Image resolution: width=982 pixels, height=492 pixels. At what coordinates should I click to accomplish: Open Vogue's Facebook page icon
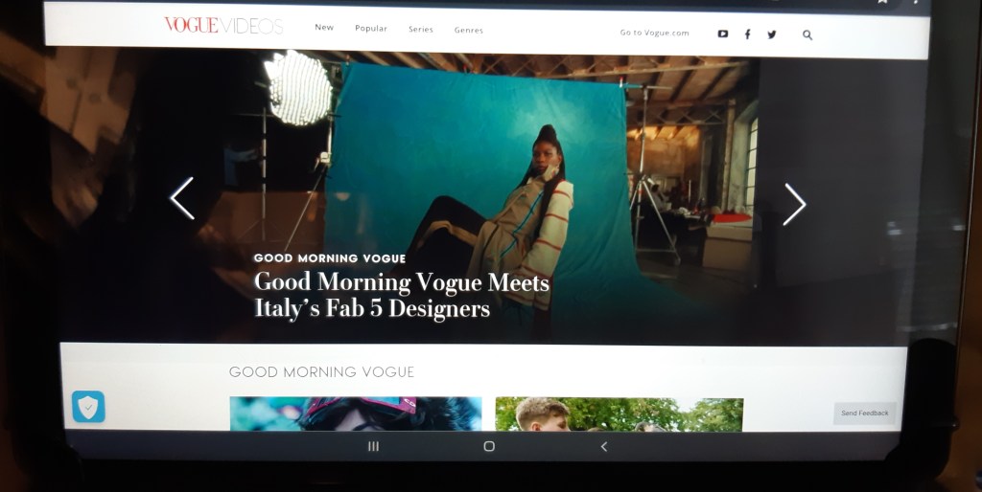click(748, 34)
